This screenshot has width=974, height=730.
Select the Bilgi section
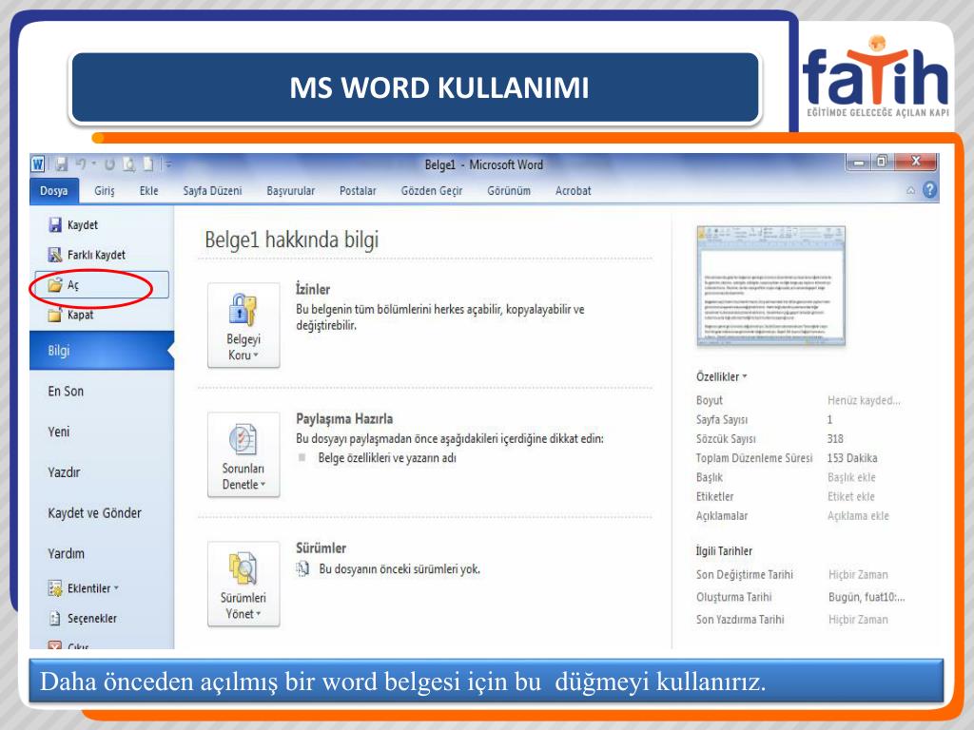click(102, 350)
